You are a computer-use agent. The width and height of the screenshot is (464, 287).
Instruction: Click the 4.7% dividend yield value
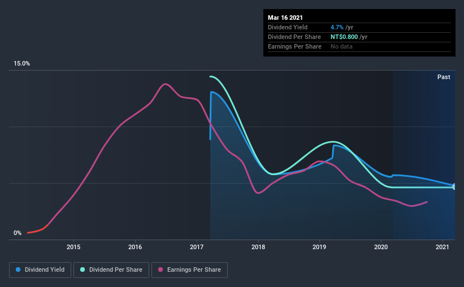tap(337, 27)
